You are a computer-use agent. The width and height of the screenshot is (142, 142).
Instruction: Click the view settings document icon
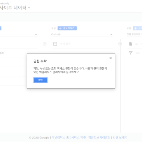pyautogui.click(x=131, y=44)
